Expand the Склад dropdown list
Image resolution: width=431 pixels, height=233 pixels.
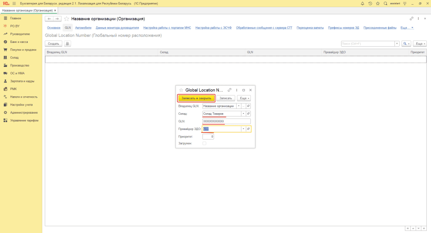coord(243,114)
